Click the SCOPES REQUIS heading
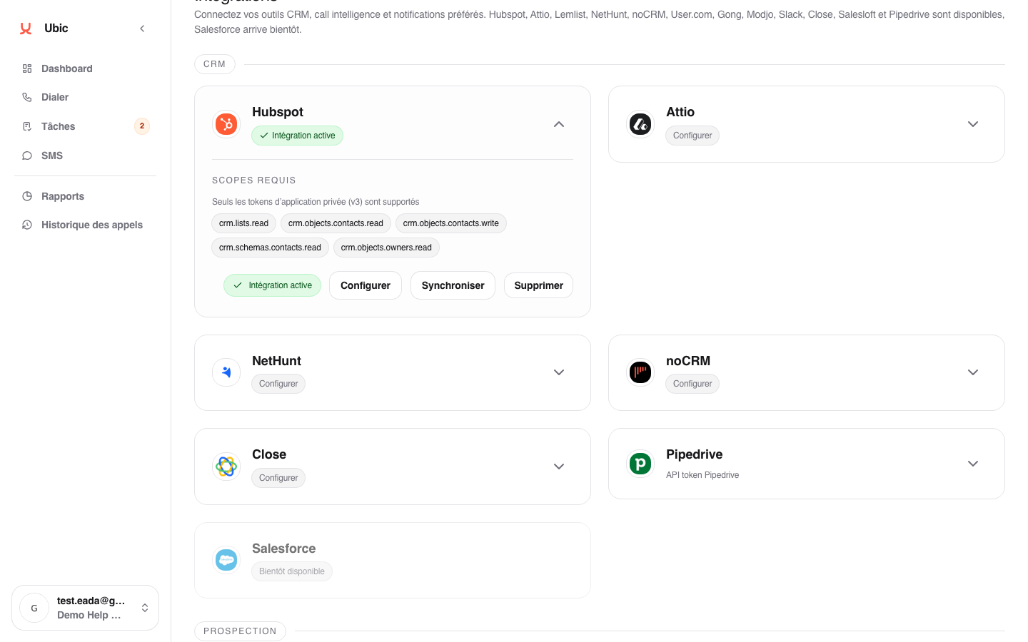This screenshot has height=642, width=1028. [x=254, y=180]
